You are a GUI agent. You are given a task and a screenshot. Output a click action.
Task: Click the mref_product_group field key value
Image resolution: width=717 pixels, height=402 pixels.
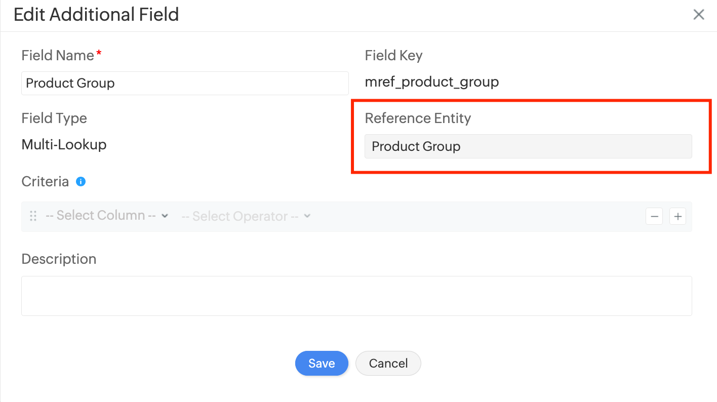(432, 82)
